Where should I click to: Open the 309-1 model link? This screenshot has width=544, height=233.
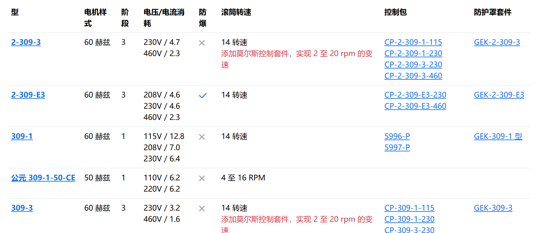[22, 136]
